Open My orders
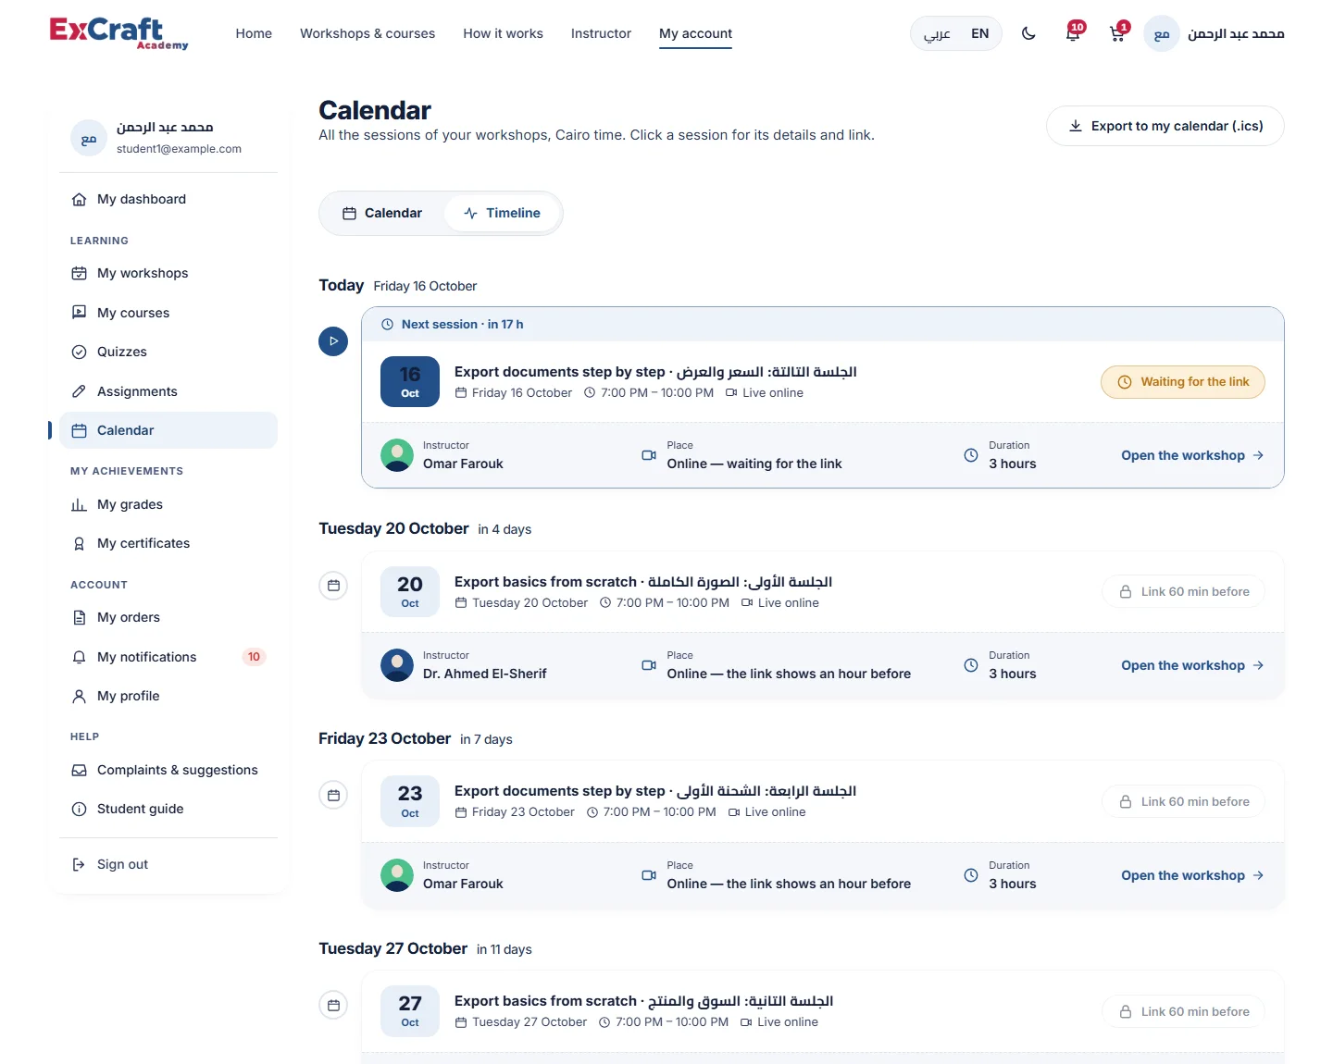Image resolution: width=1333 pixels, height=1064 pixels. click(168, 617)
